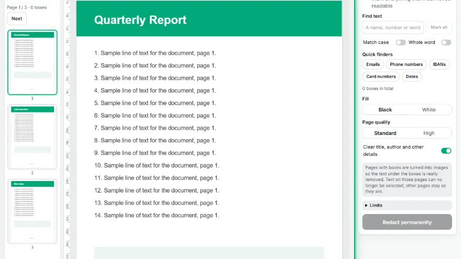Viewport: 461px width, 259px height.
Task: Click Redact permanently button
Action: click(x=407, y=222)
